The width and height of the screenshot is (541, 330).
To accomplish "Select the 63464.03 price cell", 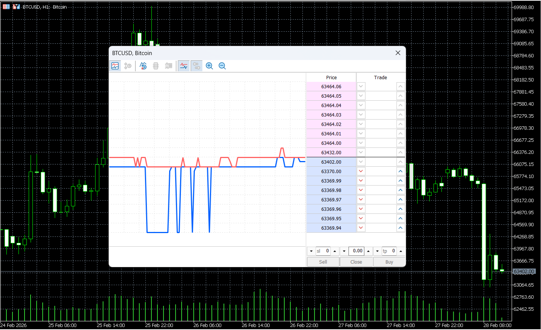I will click(x=331, y=115).
